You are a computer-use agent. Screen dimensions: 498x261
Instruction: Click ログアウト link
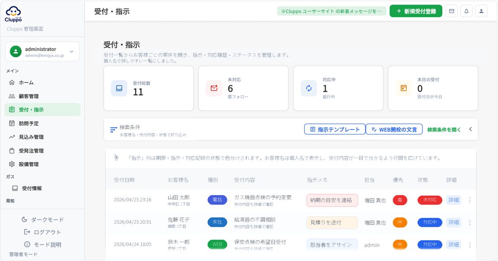point(43,232)
